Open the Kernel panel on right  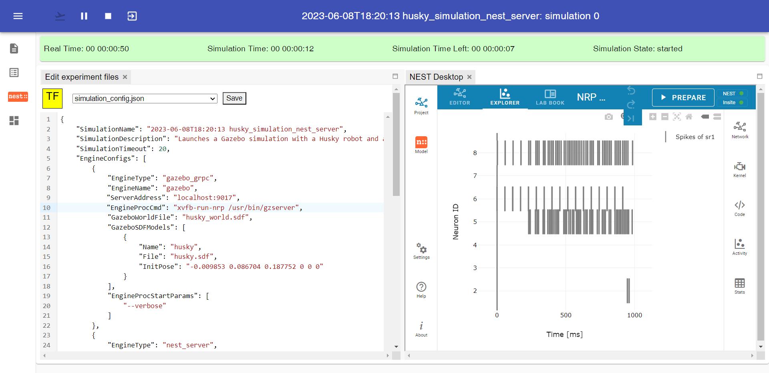tap(740, 169)
